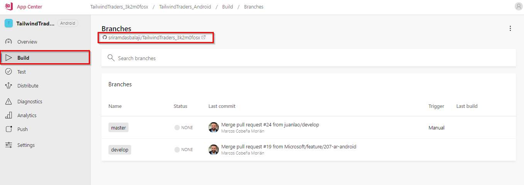Click TailwindTraders_3k2m0fosx breadcrumb

click(119, 7)
